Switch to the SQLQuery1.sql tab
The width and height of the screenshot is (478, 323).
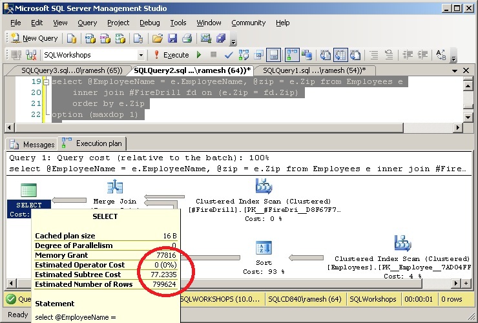tap(314, 71)
